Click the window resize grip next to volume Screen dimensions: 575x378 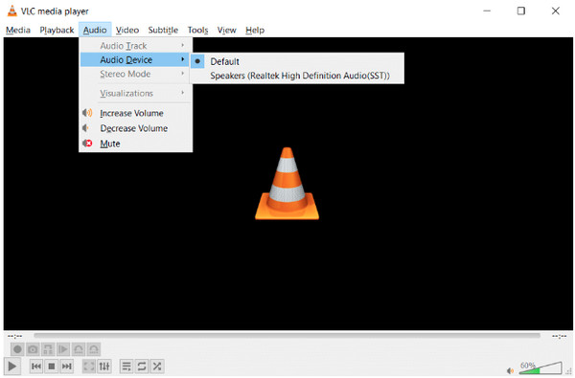point(569,371)
